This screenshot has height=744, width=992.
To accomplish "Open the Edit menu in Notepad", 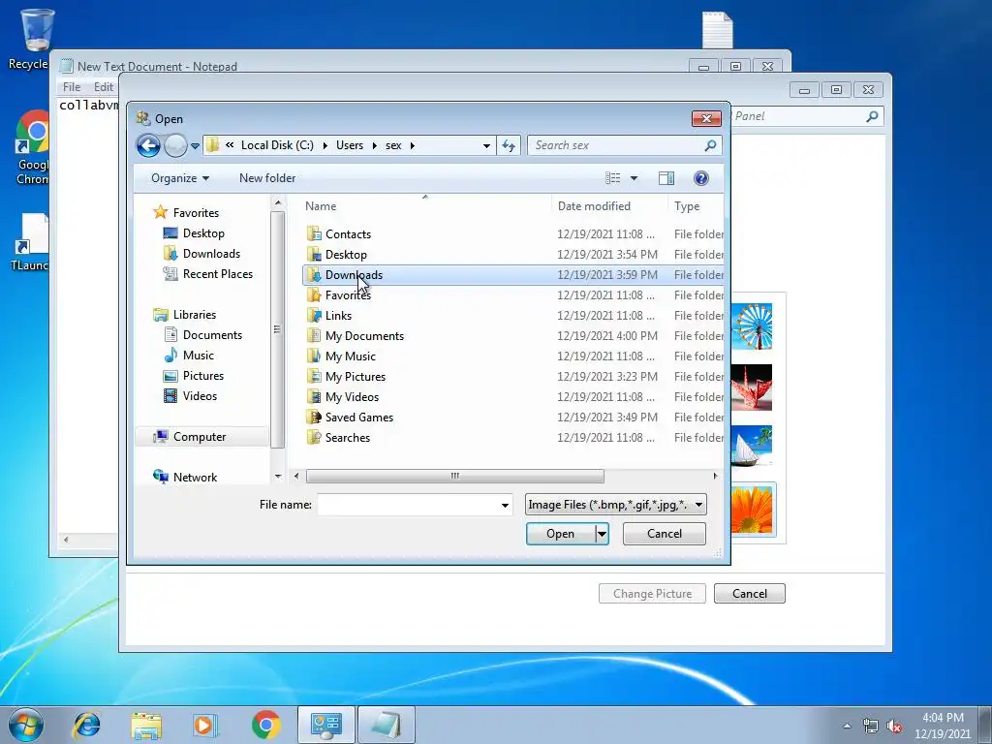I will 103,87.
